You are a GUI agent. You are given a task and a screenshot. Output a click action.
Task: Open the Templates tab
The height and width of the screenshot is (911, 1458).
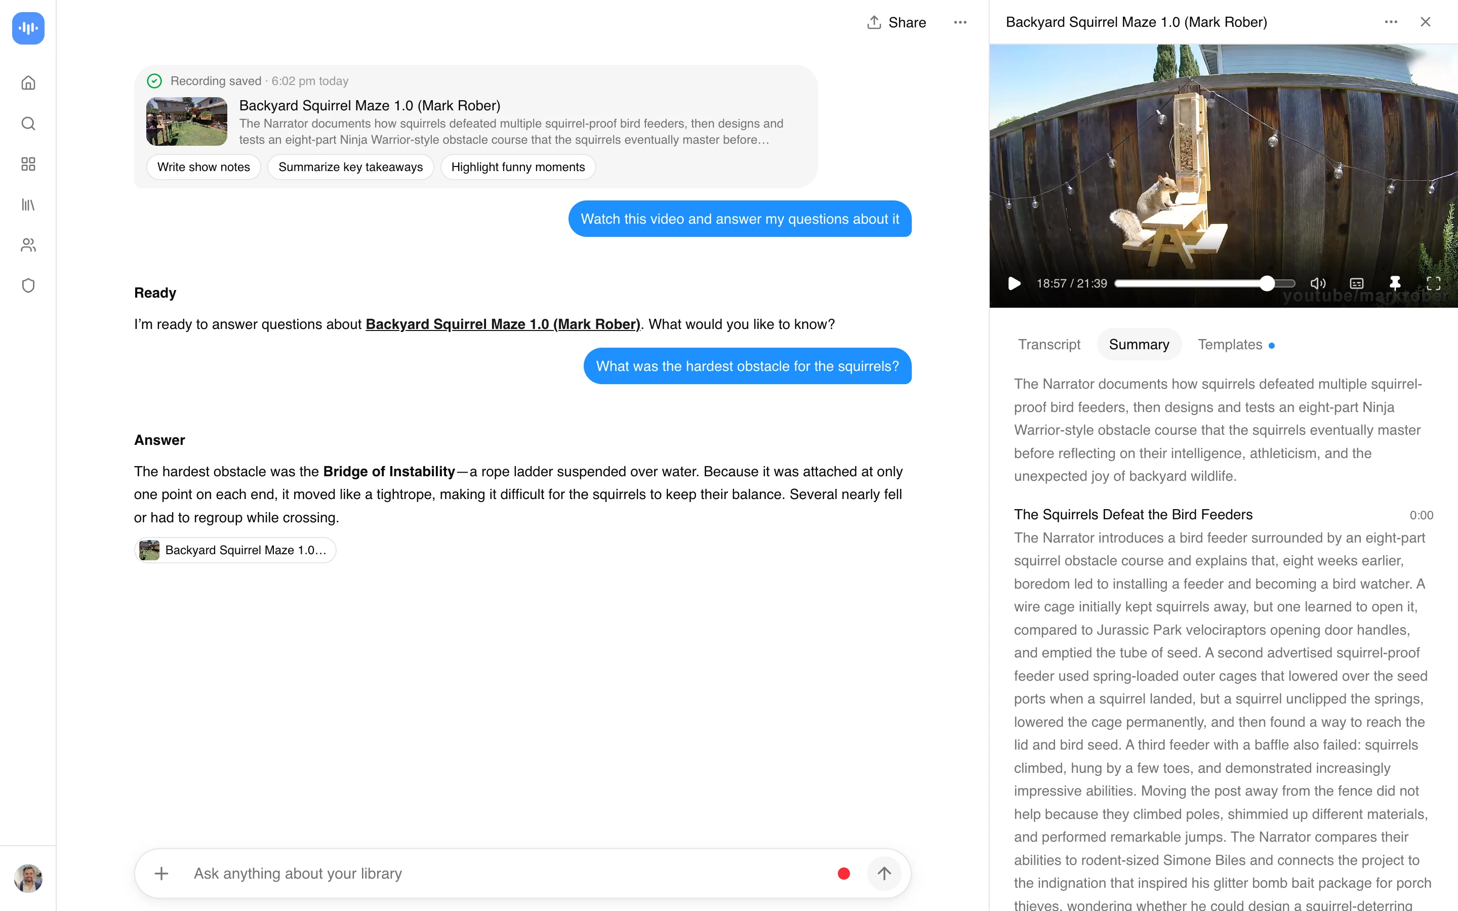point(1236,345)
